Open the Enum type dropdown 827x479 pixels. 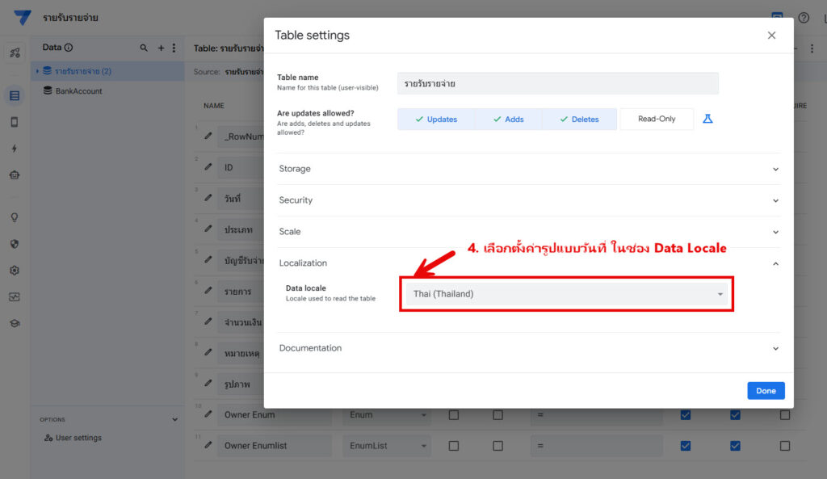[387, 415]
